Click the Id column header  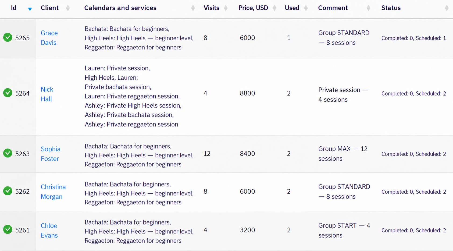[14, 8]
